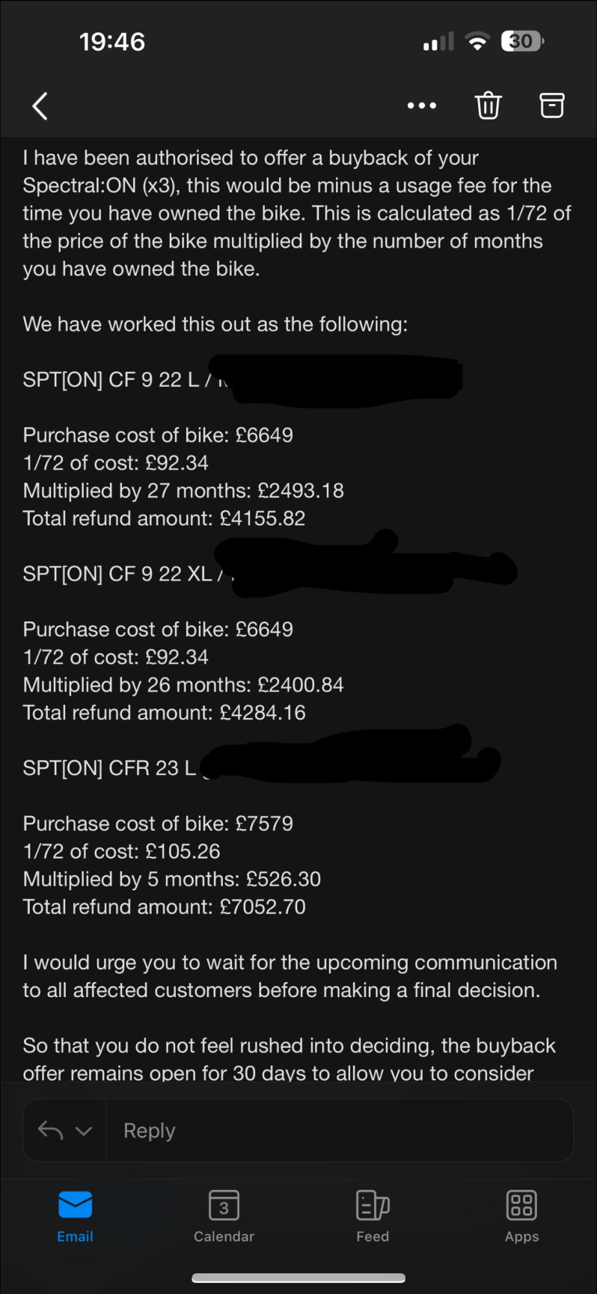Tap the SPT[ON] CF 9 22 XL heading
The image size is (597, 1294).
[118, 574]
